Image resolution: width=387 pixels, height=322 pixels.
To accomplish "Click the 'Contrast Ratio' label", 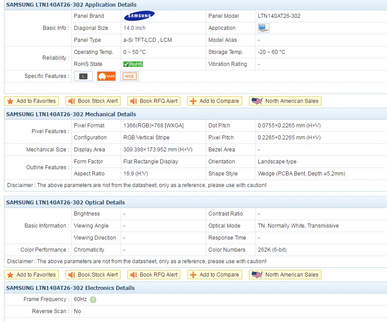I will (226, 214).
